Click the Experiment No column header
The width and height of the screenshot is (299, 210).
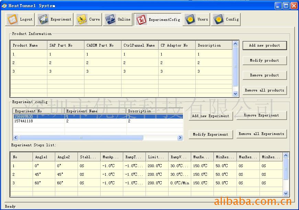(39, 111)
